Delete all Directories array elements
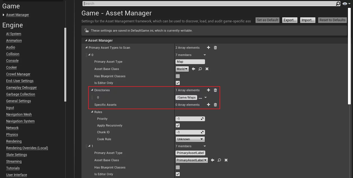Image resolution: width=353 pixels, height=178 pixels. (x=215, y=90)
